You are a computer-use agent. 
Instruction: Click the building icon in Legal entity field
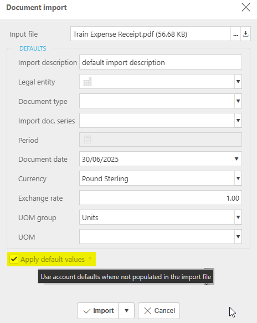[88, 82]
